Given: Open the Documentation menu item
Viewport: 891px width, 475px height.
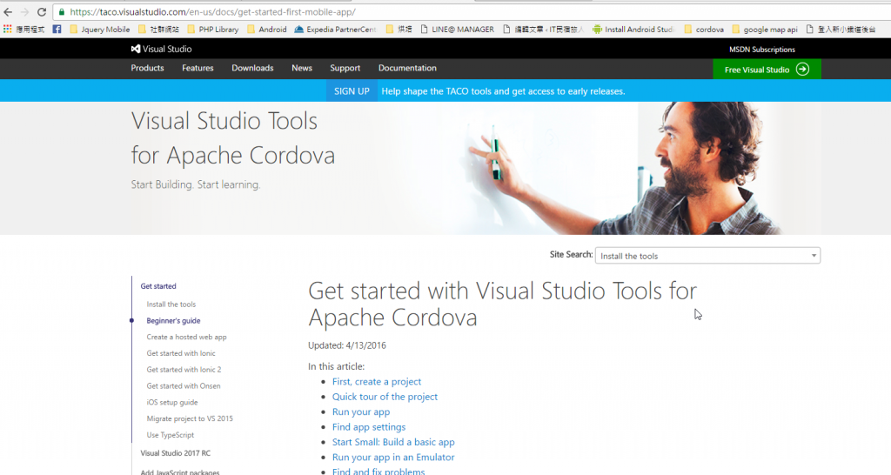Looking at the screenshot, I should tap(407, 68).
